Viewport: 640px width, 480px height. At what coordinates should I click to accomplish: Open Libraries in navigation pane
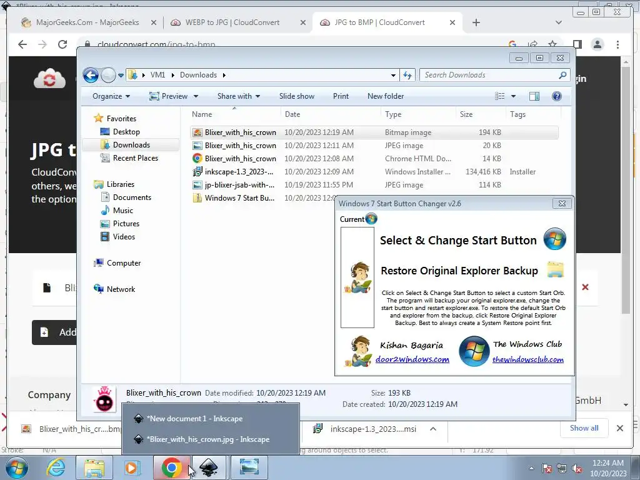121,184
